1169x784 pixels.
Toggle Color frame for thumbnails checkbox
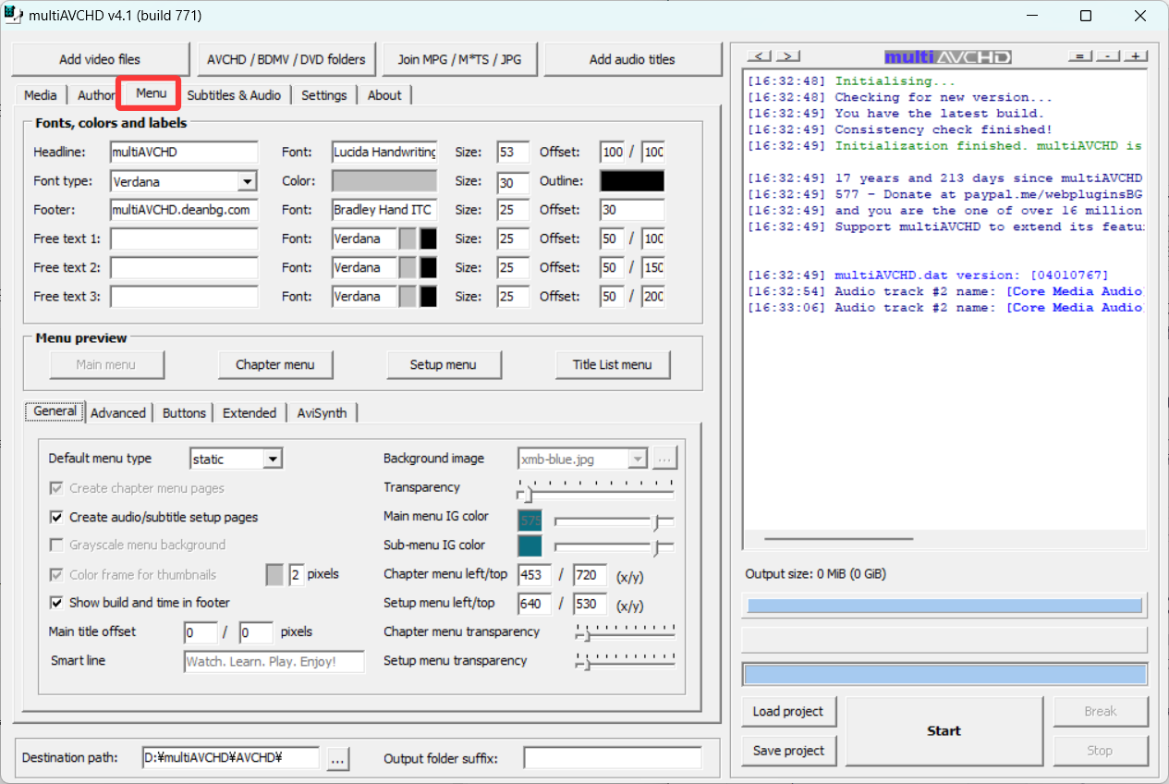tap(57, 574)
